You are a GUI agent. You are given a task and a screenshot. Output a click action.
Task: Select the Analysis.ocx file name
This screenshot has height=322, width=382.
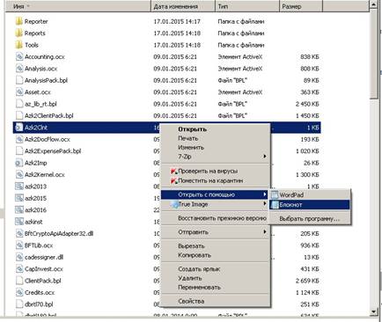pyautogui.click(x=40, y=69)
